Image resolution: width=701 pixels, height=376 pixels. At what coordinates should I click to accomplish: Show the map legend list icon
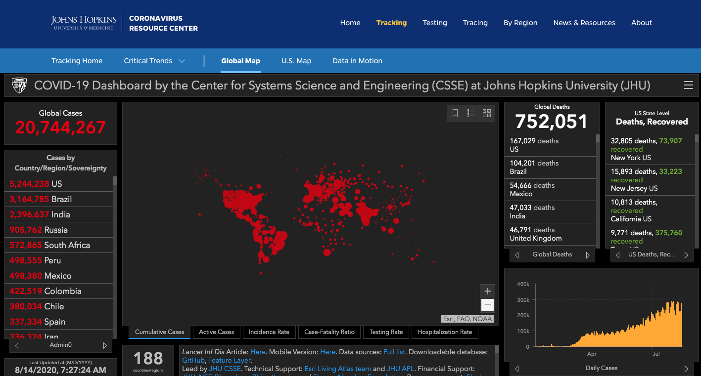click(x=471, y=113)
